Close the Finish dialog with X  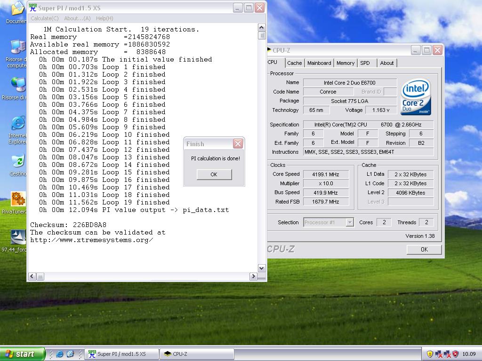point(238,144)
